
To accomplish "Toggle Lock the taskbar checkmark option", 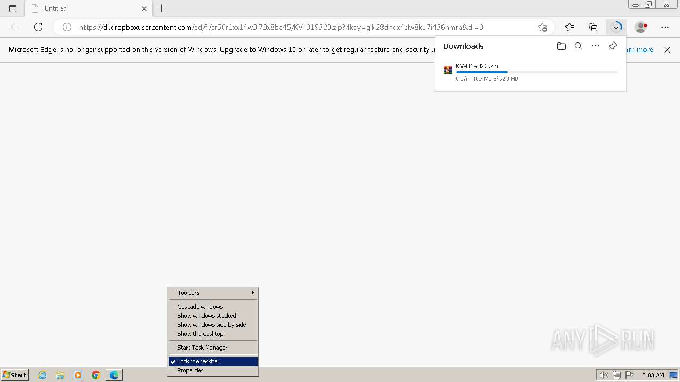I will pyautogui.click(x=213, y=361).
